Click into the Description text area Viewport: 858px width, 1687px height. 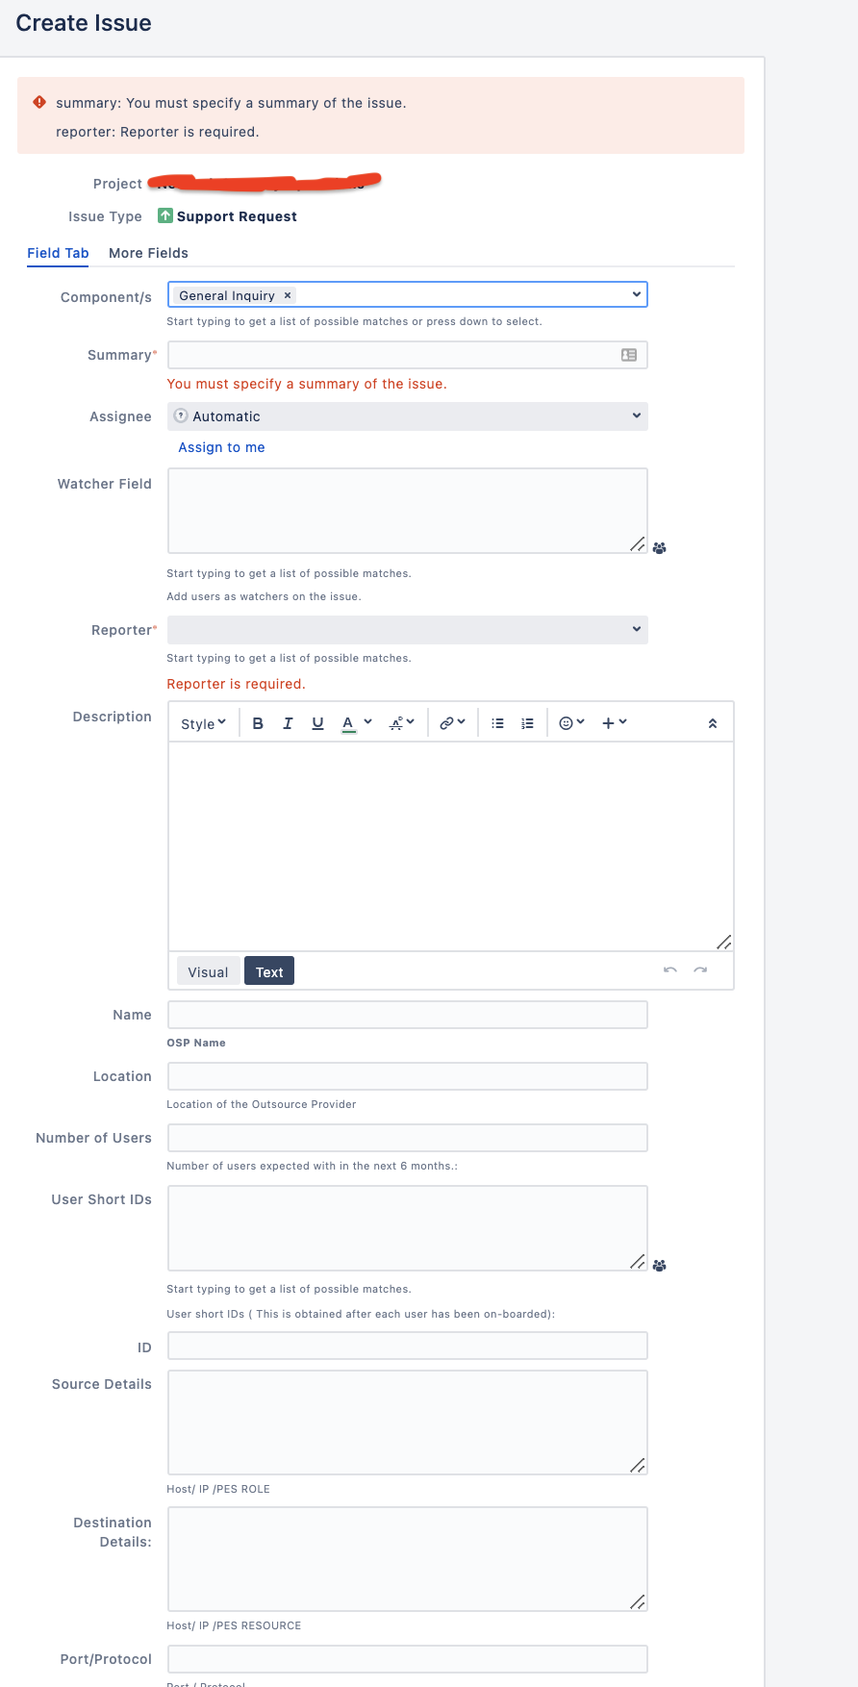451,846
